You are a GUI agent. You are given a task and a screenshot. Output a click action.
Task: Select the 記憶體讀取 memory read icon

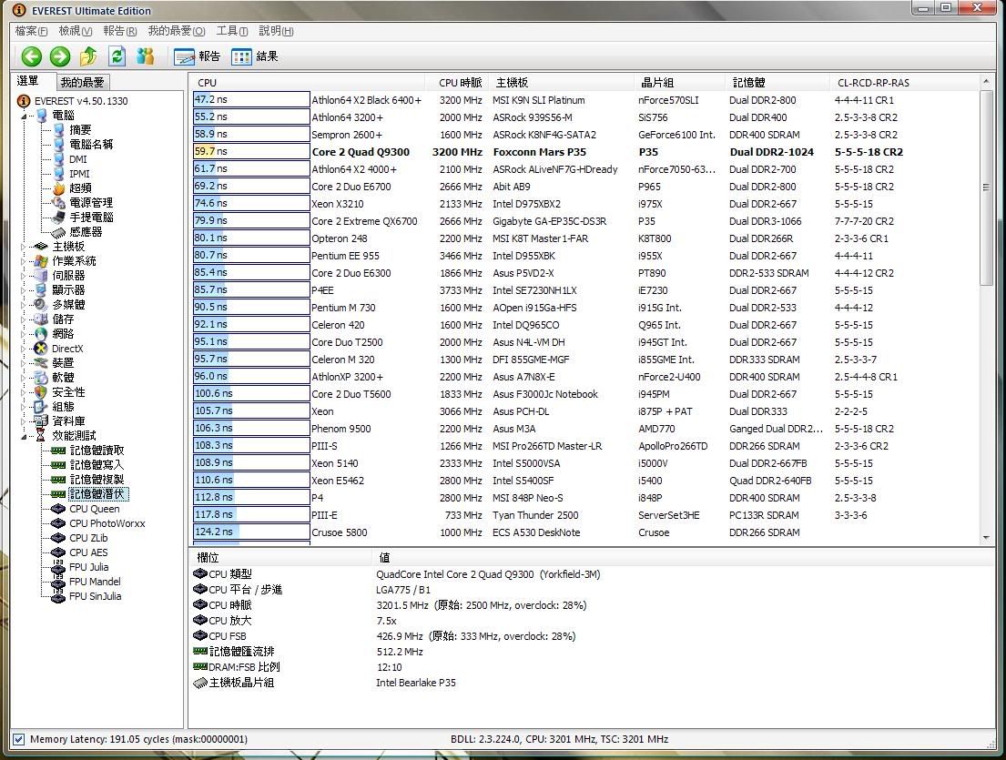tap(58, 451)
